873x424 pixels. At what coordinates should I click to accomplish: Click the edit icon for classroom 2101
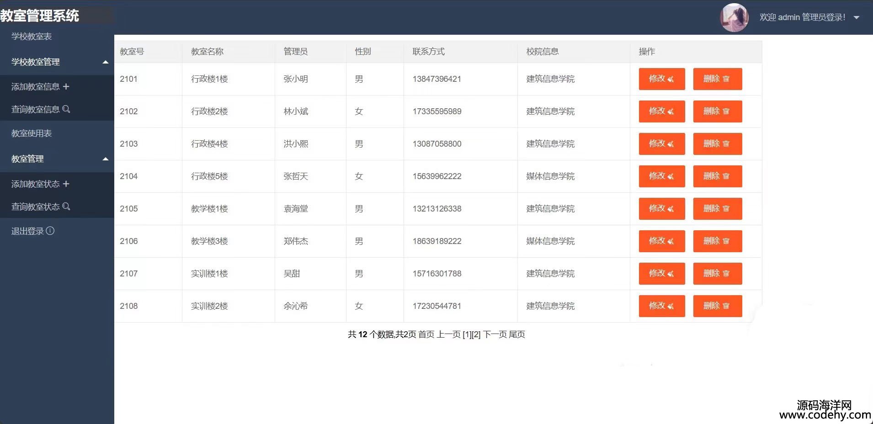[x=671, y=79]
